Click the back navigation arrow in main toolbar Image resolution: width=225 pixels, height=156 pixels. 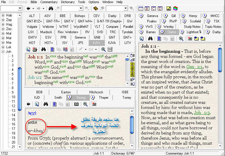pos(28,9)
